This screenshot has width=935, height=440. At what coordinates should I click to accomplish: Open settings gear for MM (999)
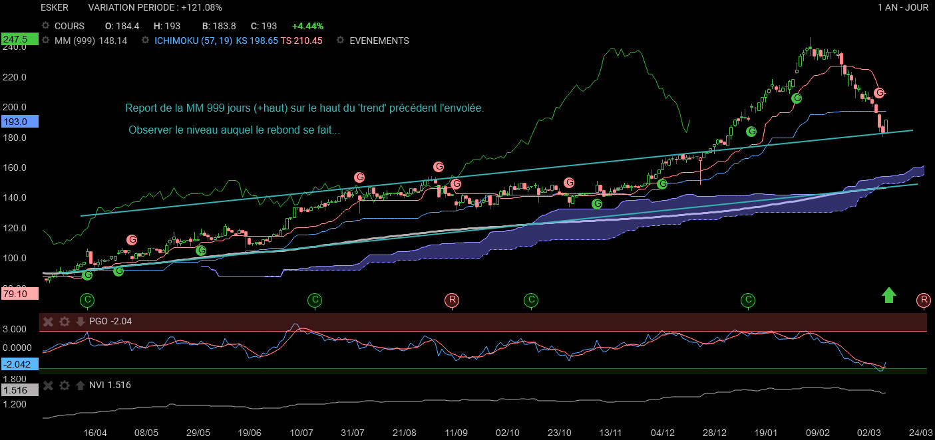point(46,41)
